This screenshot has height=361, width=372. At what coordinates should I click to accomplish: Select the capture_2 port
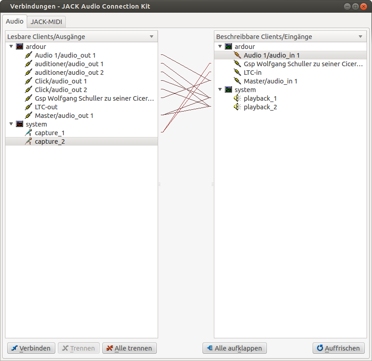coord(82,141)
